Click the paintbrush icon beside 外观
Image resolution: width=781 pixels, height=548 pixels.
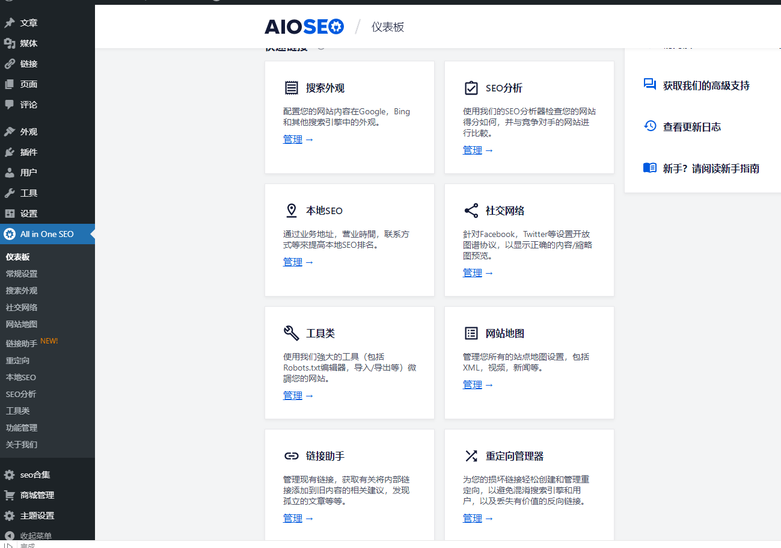(10, 132)
